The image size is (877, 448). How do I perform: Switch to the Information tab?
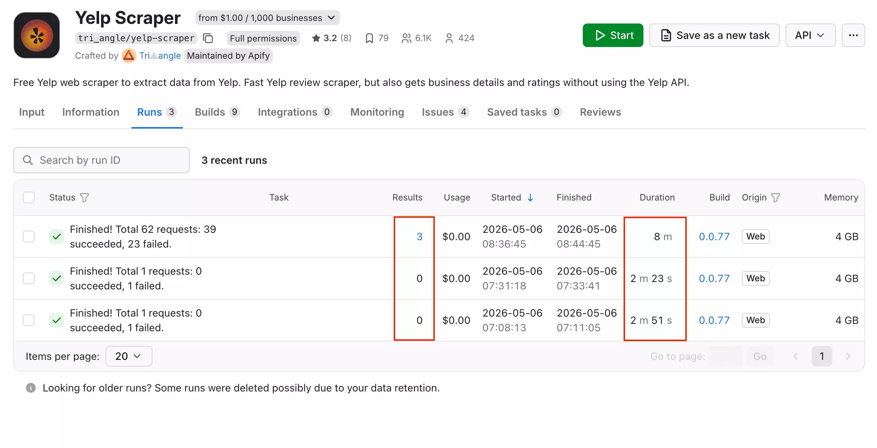[x=91, y=112]
